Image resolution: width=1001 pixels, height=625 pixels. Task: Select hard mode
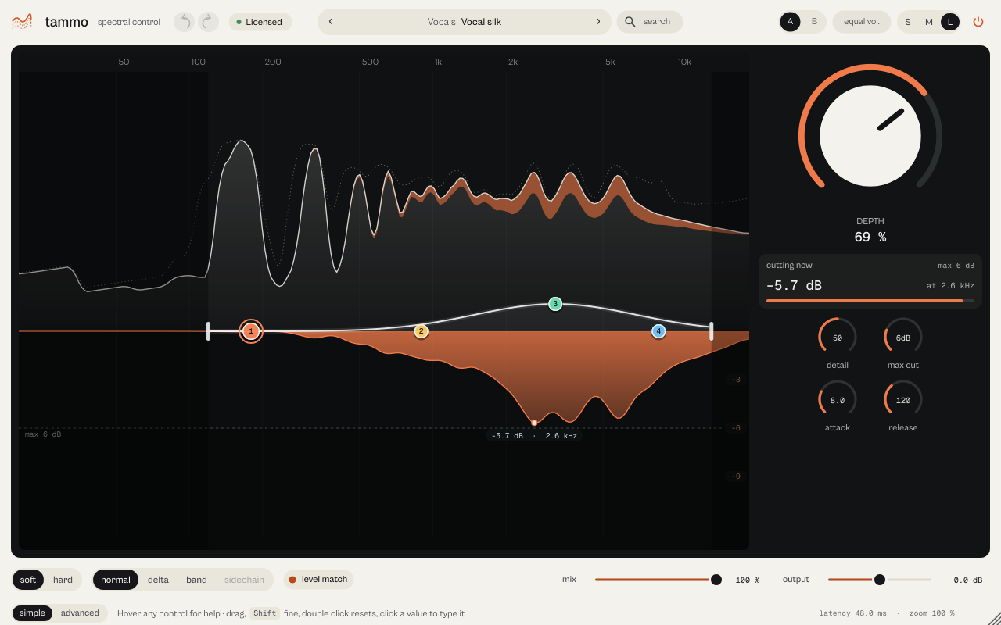coord(63,580)
